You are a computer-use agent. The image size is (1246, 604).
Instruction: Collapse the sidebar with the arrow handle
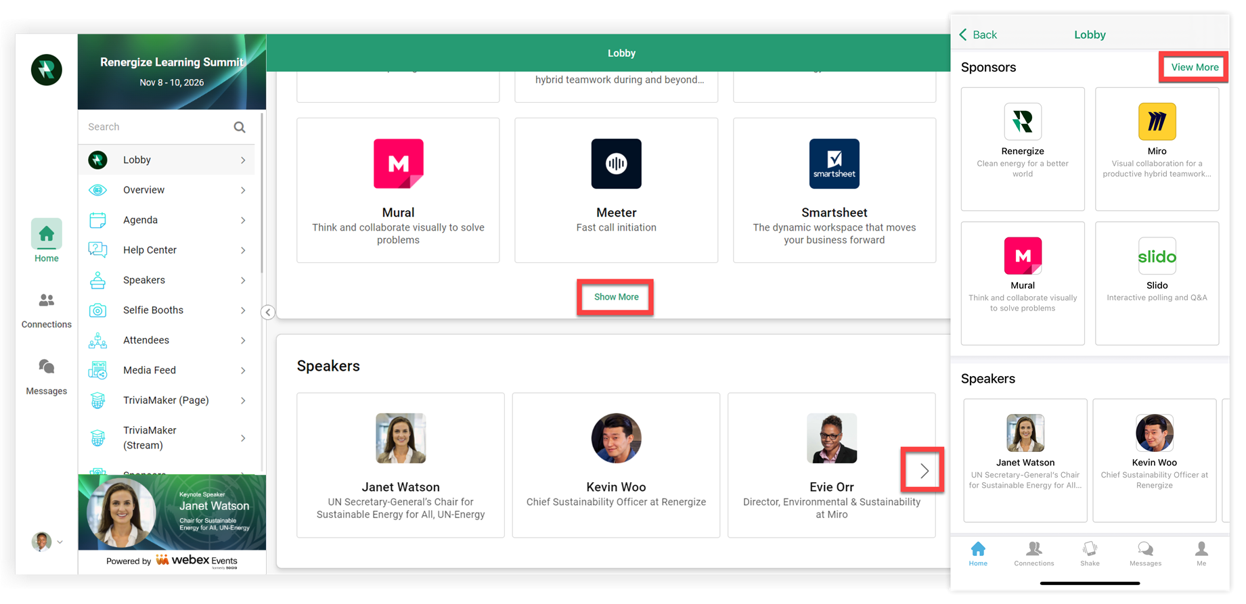pyautogui.click(x=268, y=312)
